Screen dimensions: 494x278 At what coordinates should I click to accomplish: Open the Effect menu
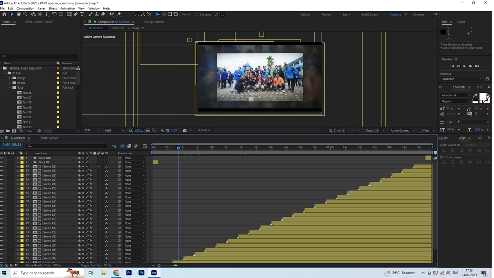point(52,9)
